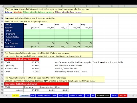Image resolution: width=137 pixels, height=103 pixels.
Task: Click the Operating header cell in row 80
Action: point(31,87)
